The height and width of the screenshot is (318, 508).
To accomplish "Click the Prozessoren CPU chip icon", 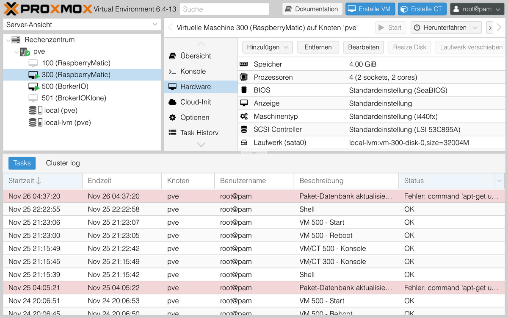I will (x=244, y=77).
